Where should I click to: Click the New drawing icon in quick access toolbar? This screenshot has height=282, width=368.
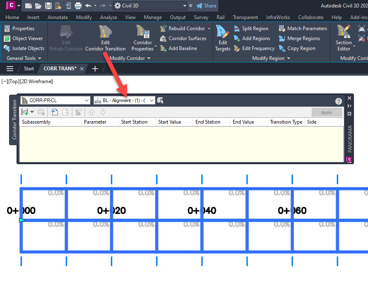pyautogui.click(x=29, y=6)
